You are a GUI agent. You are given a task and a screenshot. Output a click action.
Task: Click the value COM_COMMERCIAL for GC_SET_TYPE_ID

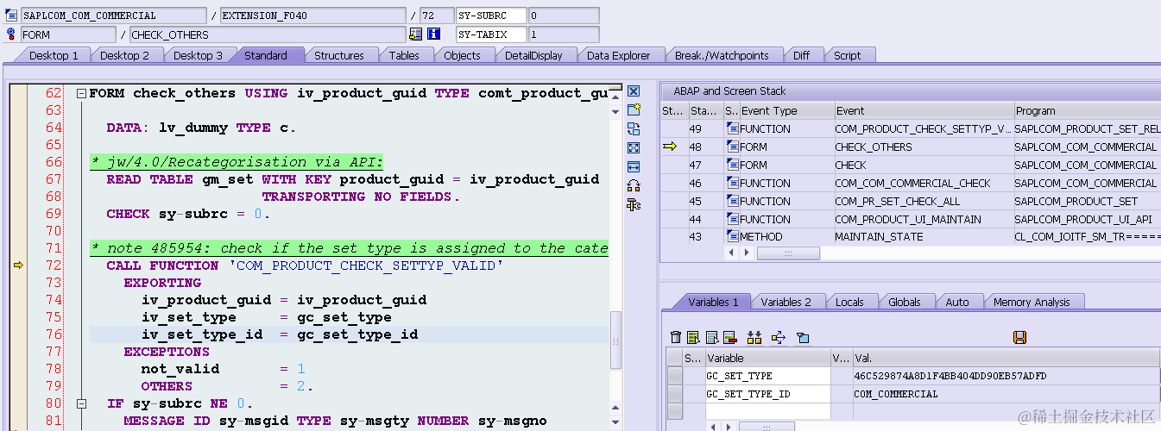point(895,394)
